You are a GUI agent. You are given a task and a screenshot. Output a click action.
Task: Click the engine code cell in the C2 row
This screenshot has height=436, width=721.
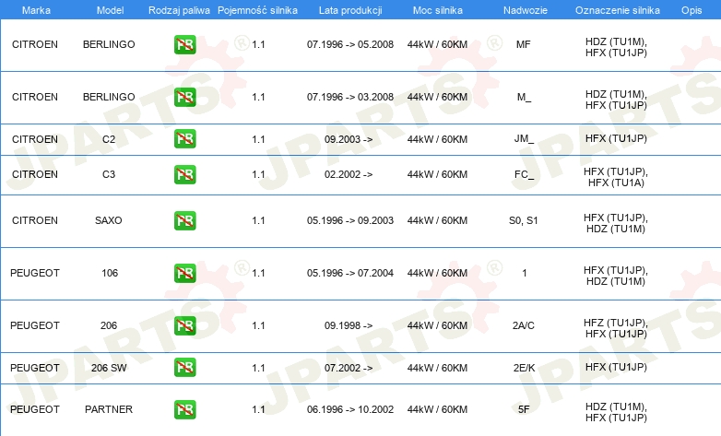tap(616, 138)
